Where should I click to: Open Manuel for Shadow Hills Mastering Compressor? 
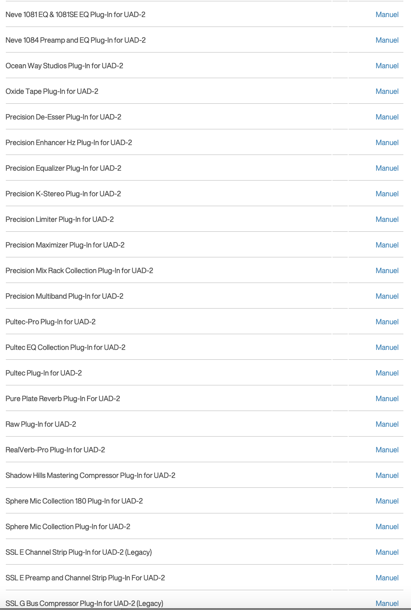387,475
